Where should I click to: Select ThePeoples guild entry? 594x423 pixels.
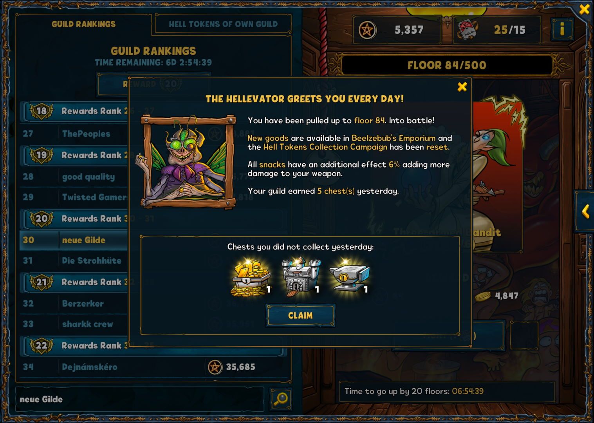[74, 134]
